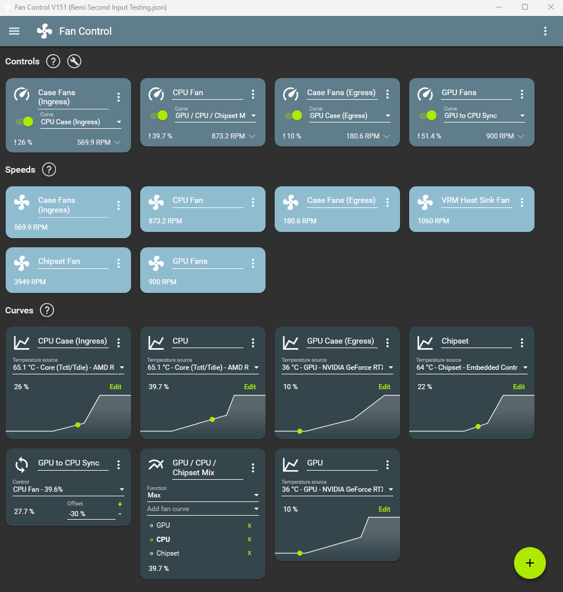Click the fan icon on Chipset Fan card

[x=21, y=263]
